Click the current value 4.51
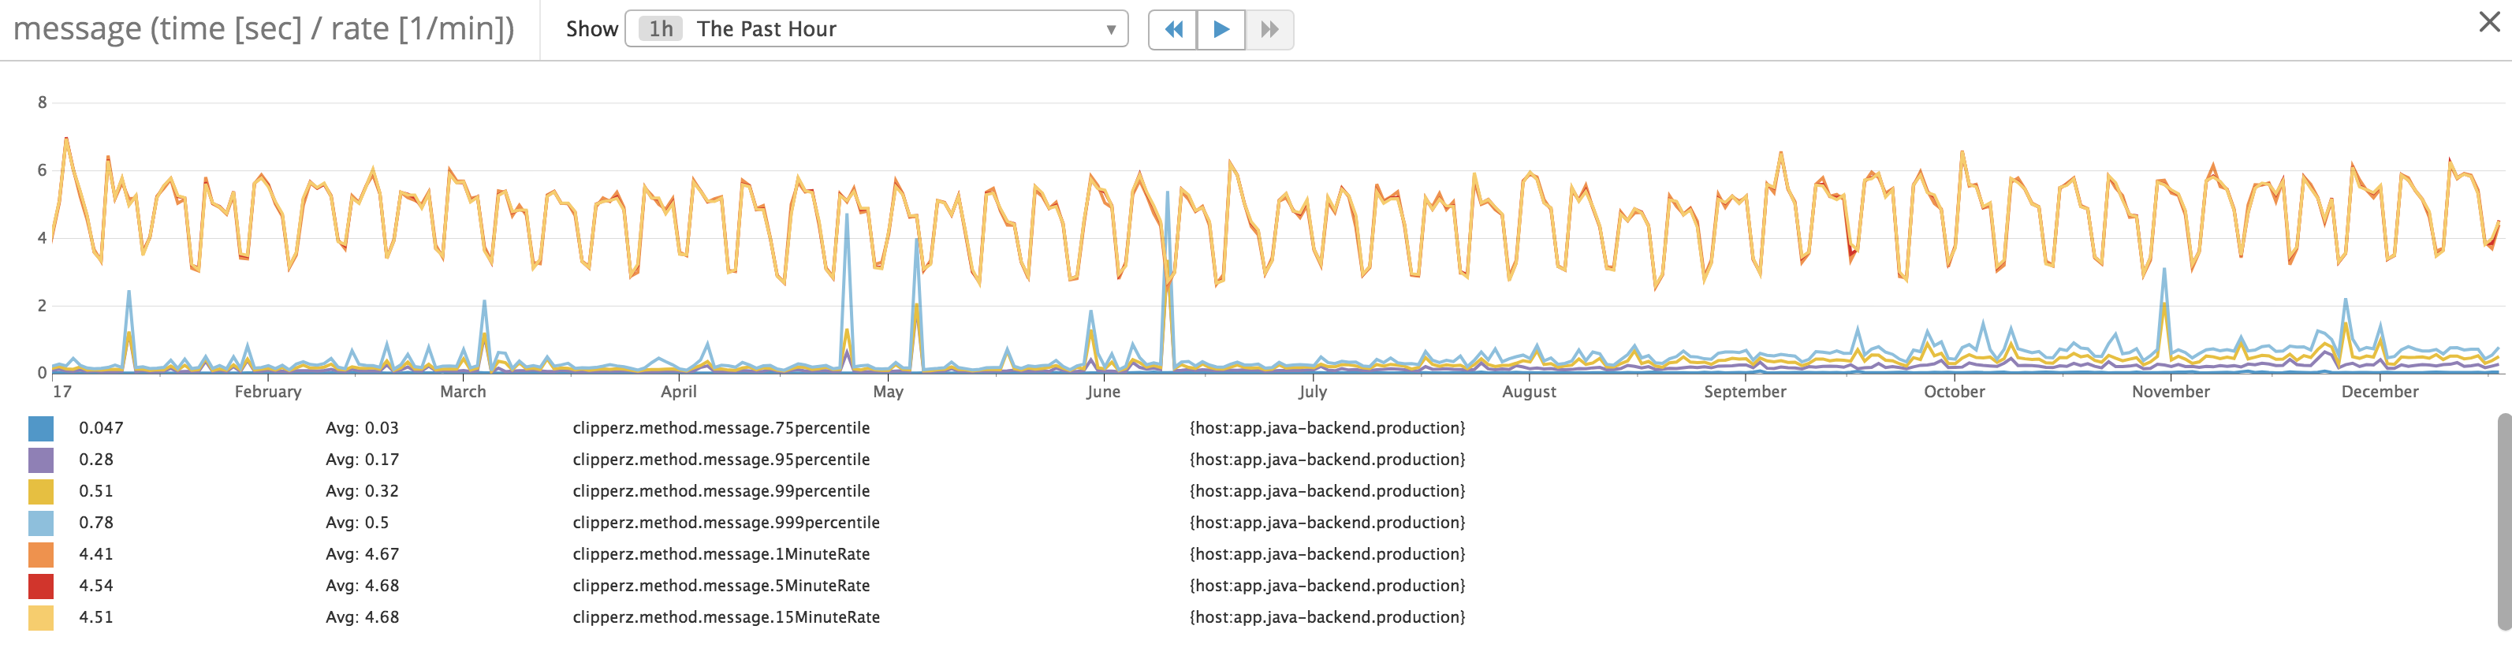 (96, 616)
